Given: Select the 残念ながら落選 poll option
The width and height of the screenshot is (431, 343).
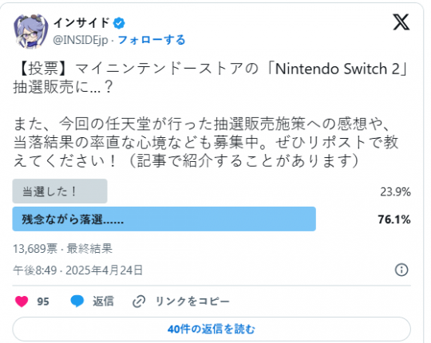Looking at the screenshot, I should coord(164,219).
